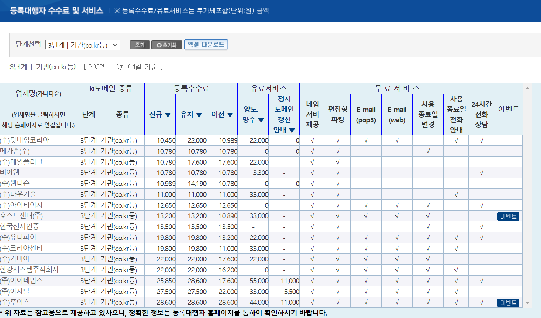Image resolution: width=541 pixels, height=318 pixels.
Task: Sort by 신규 fee column arrow
Action: click(168, 115)
